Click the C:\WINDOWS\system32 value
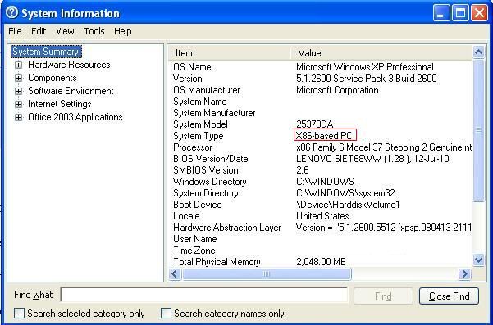The width and height of the screenshot is (493, 325). coord(345,193)
